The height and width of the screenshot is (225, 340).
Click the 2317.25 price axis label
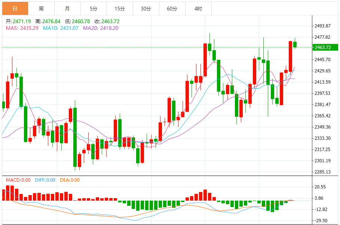click(x=323, y=149)
